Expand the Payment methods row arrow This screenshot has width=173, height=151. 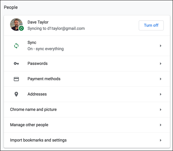click(x=161, y=79)
